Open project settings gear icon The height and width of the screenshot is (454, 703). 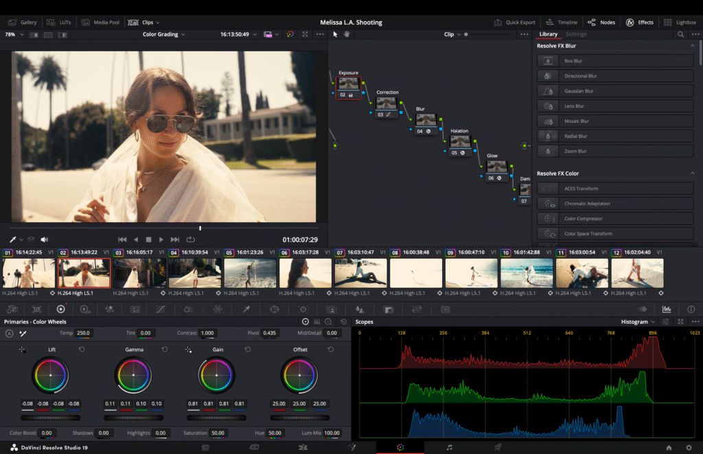(x=689, y=447)
